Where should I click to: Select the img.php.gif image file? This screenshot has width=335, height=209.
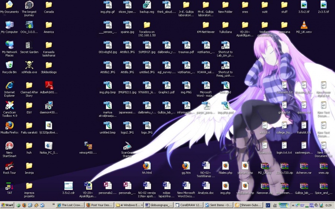(x=108, y=7)
